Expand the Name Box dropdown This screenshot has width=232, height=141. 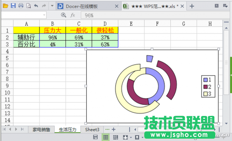tap(44, 15)
